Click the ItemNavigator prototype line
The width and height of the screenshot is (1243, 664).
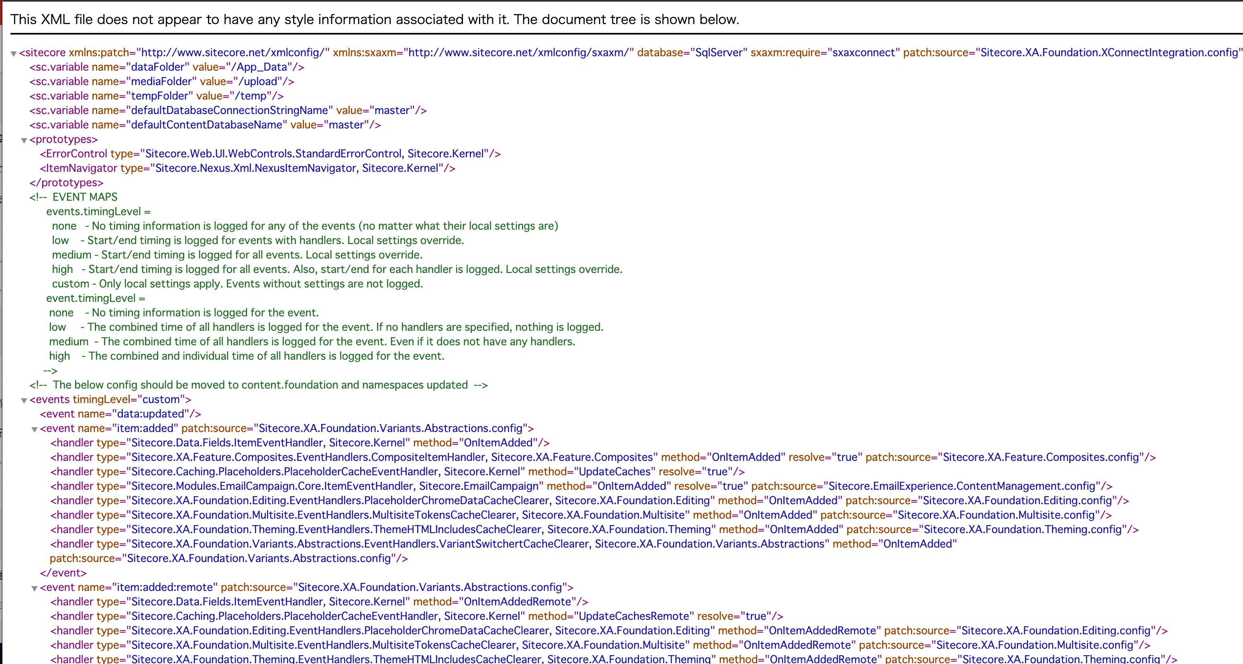pyautogui.click(x=248, y=169)
